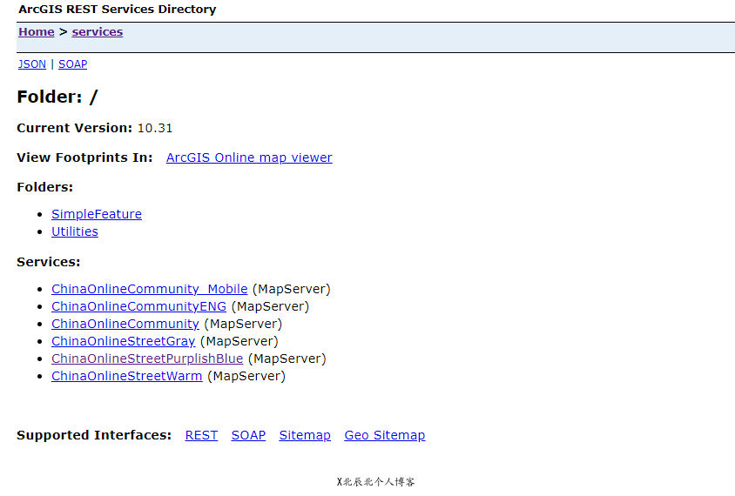View the JSON format link
735x496 pixels.
tap(32, 64)
